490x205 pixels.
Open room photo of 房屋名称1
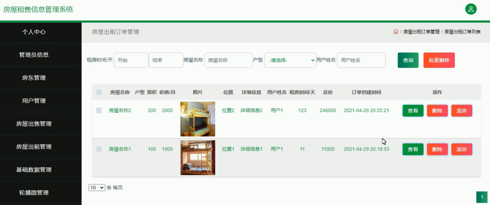(198, 158)
